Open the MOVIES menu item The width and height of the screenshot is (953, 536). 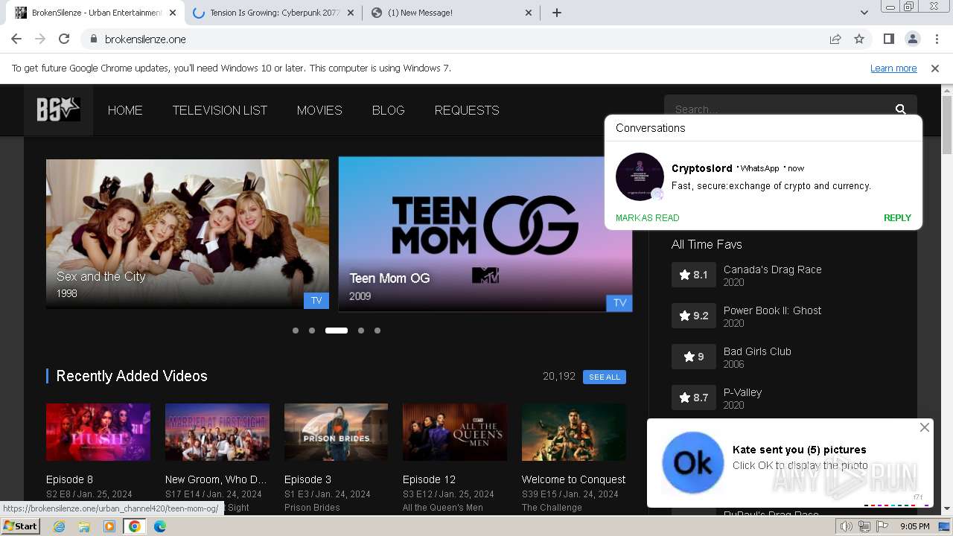pyautogui.click(x=319, y=110)
